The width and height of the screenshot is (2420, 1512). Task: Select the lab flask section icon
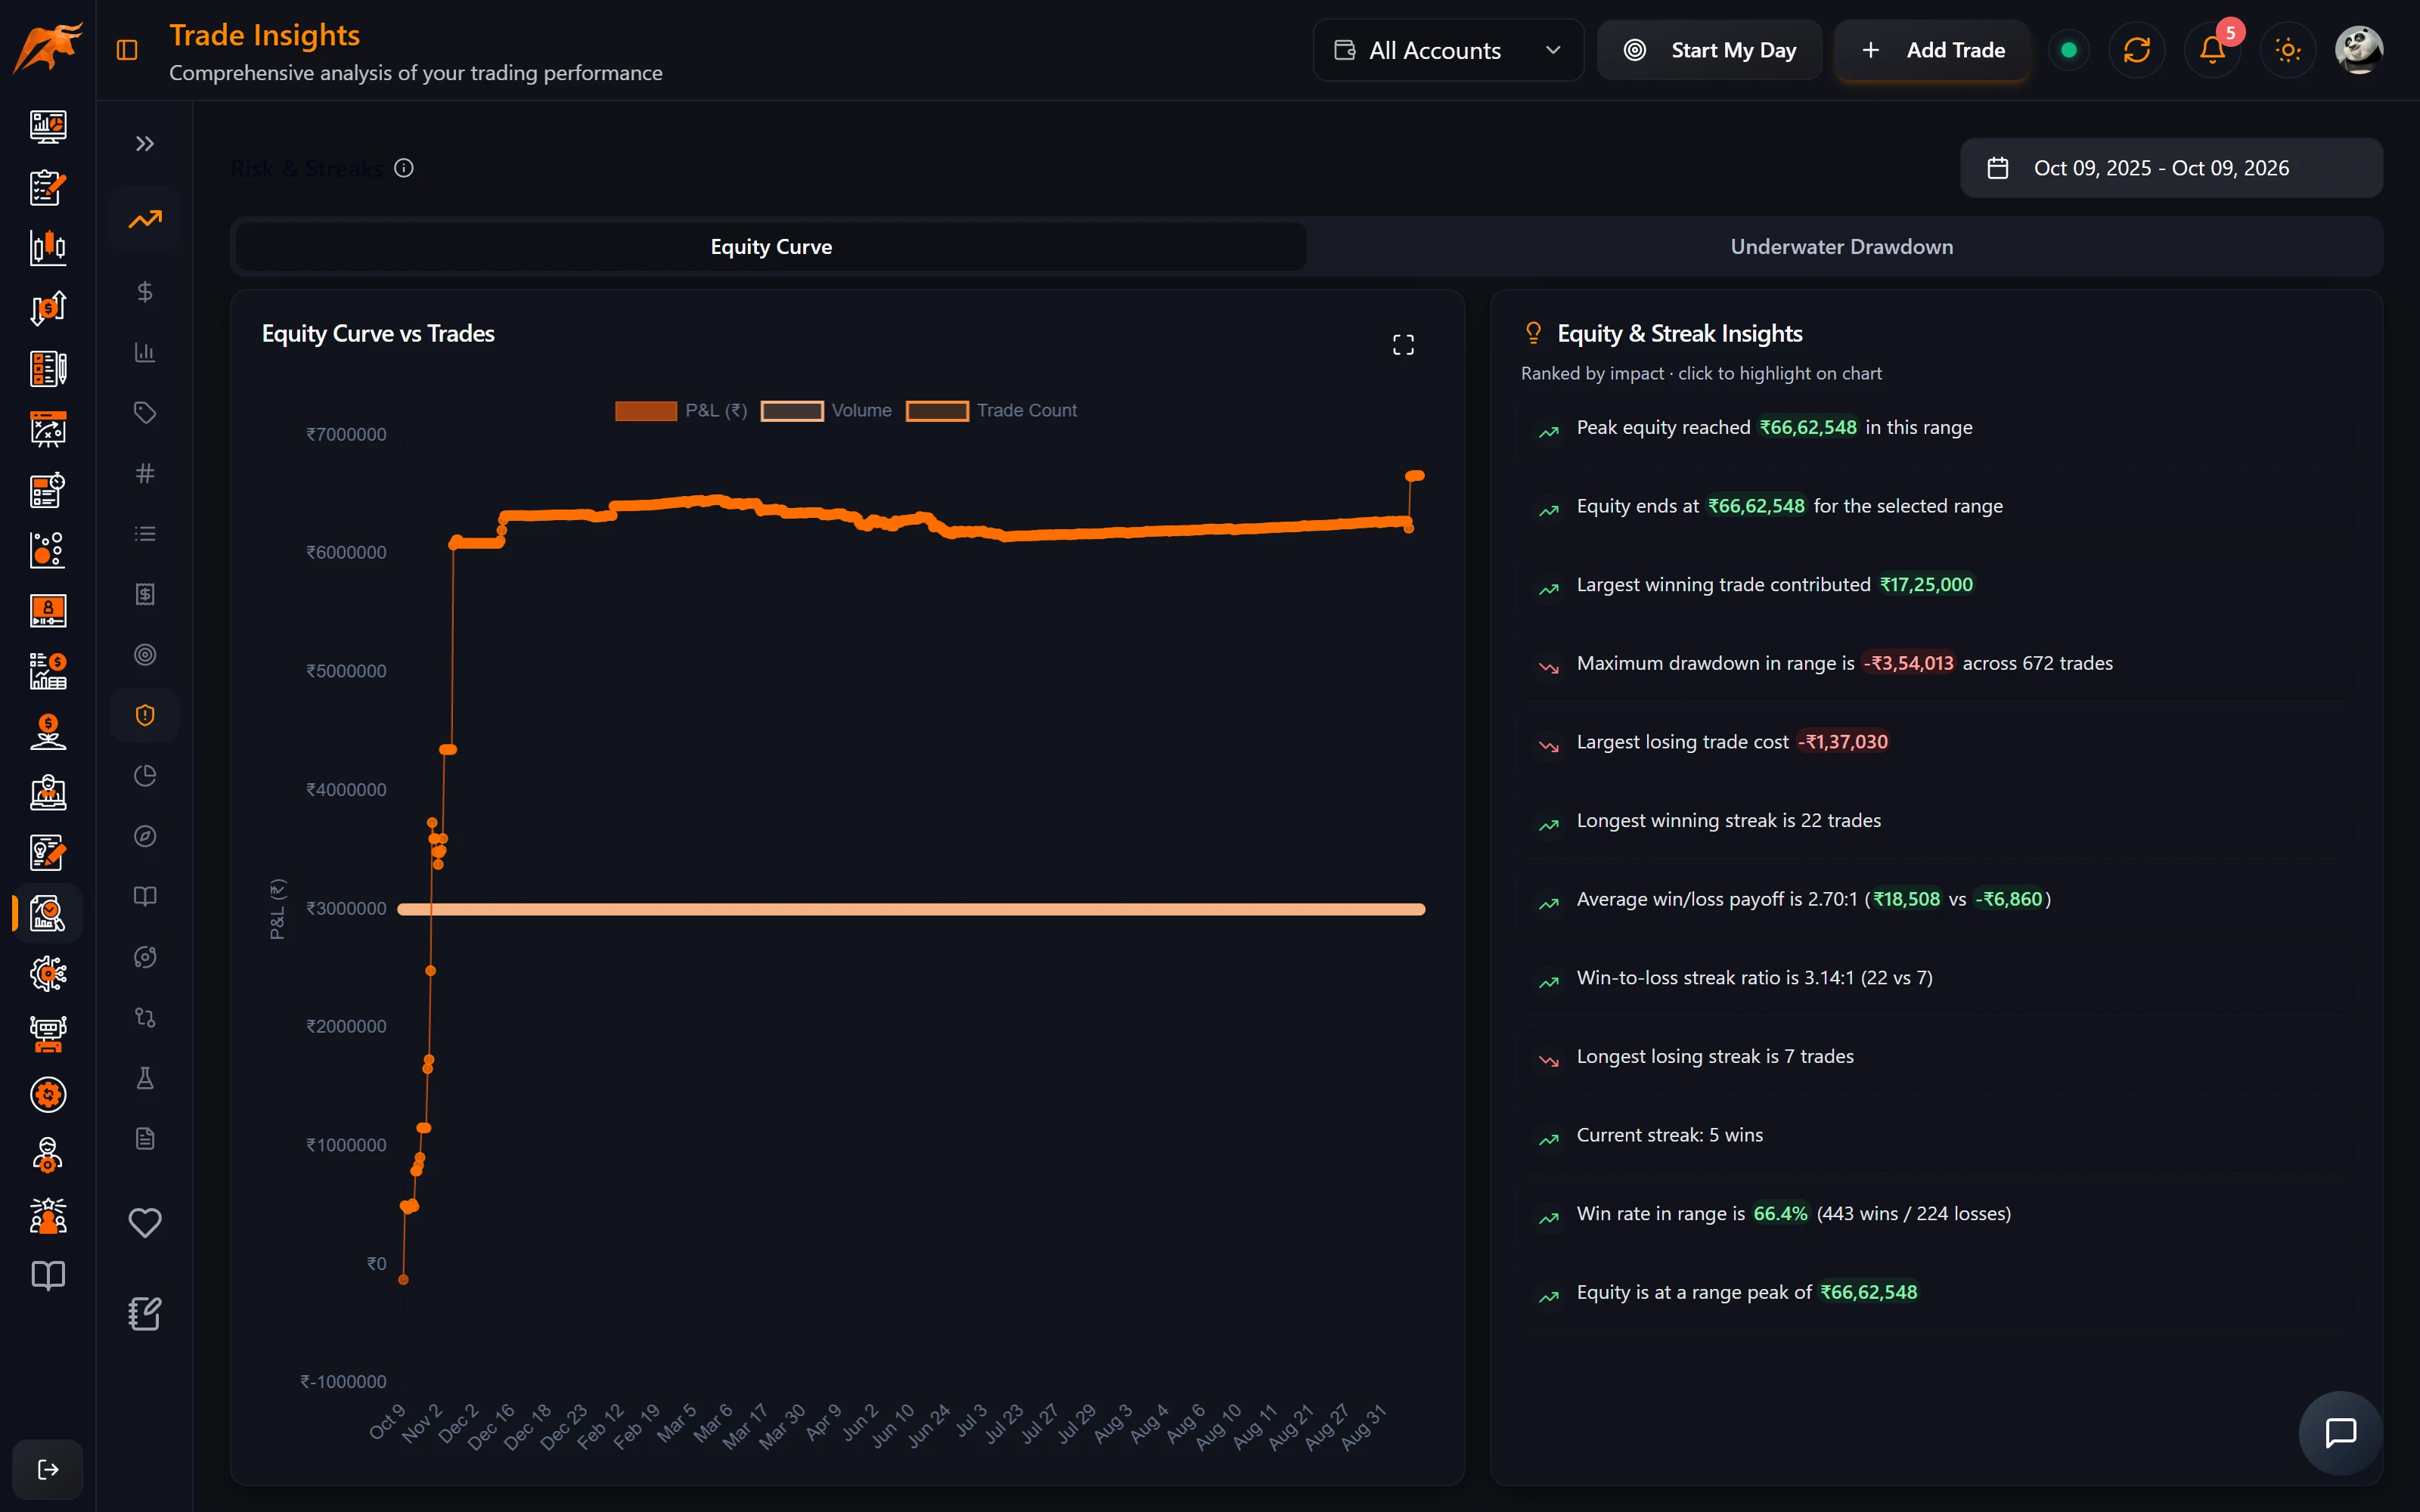point(145,1078)
